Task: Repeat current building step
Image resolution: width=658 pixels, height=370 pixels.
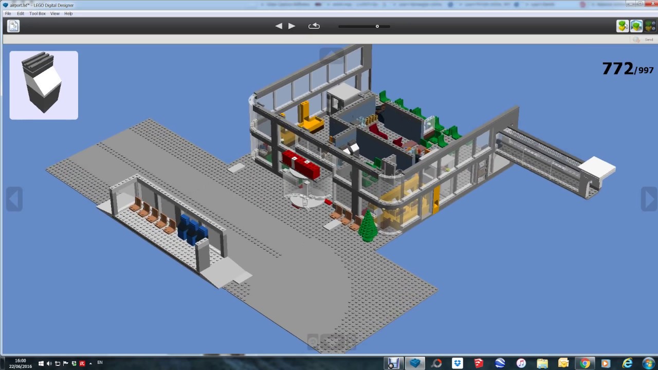Action: coord(314,26)
